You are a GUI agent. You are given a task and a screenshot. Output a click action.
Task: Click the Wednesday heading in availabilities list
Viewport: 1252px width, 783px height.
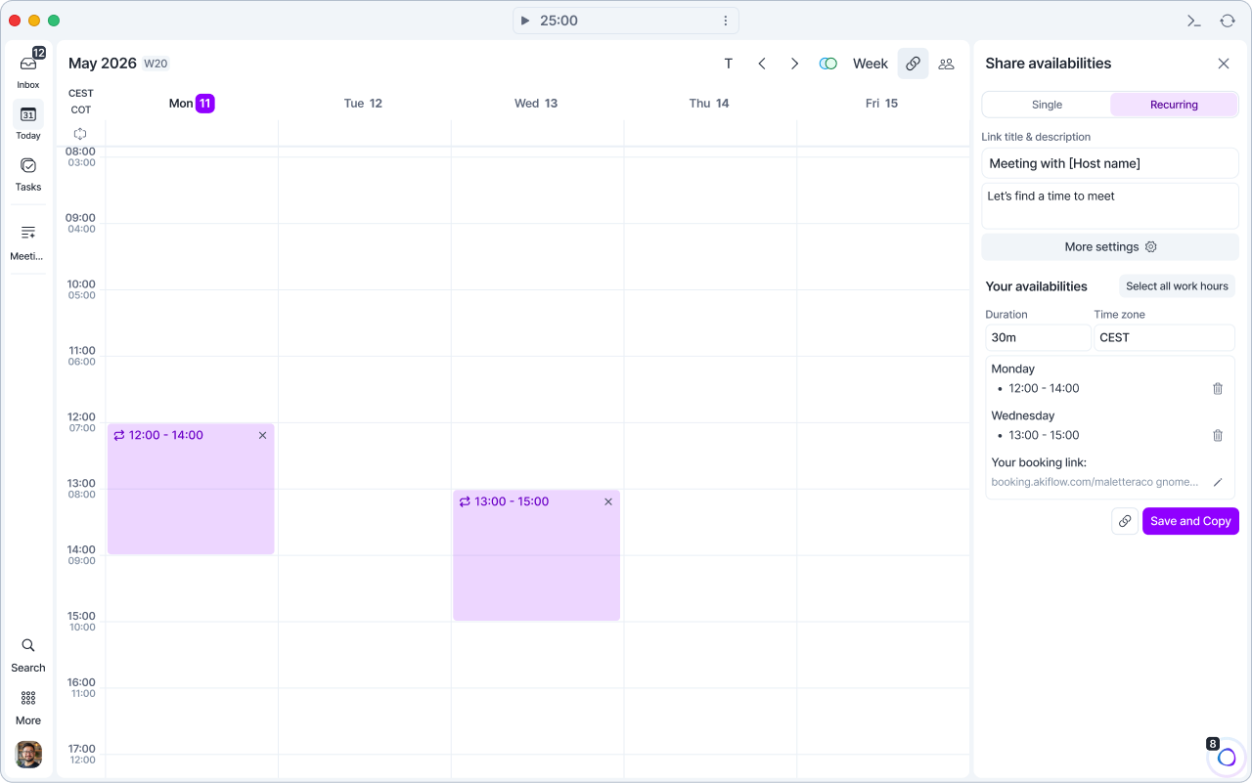1022,415
